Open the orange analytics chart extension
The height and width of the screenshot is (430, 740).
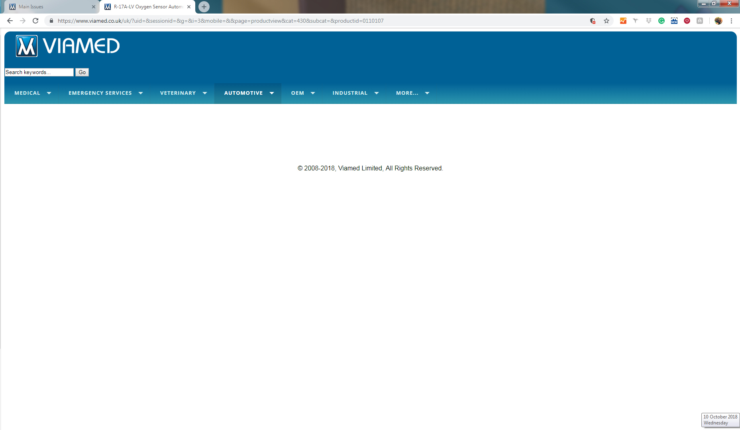click(623, 21)
